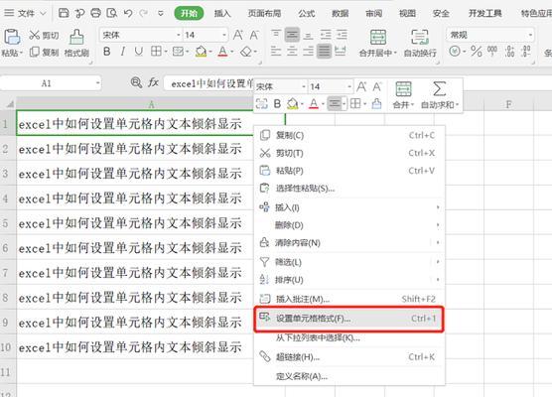Screen dimensions: 552x397
Task: Click the Save icon in quick access toolbar
Action: [x=64, y=13]
